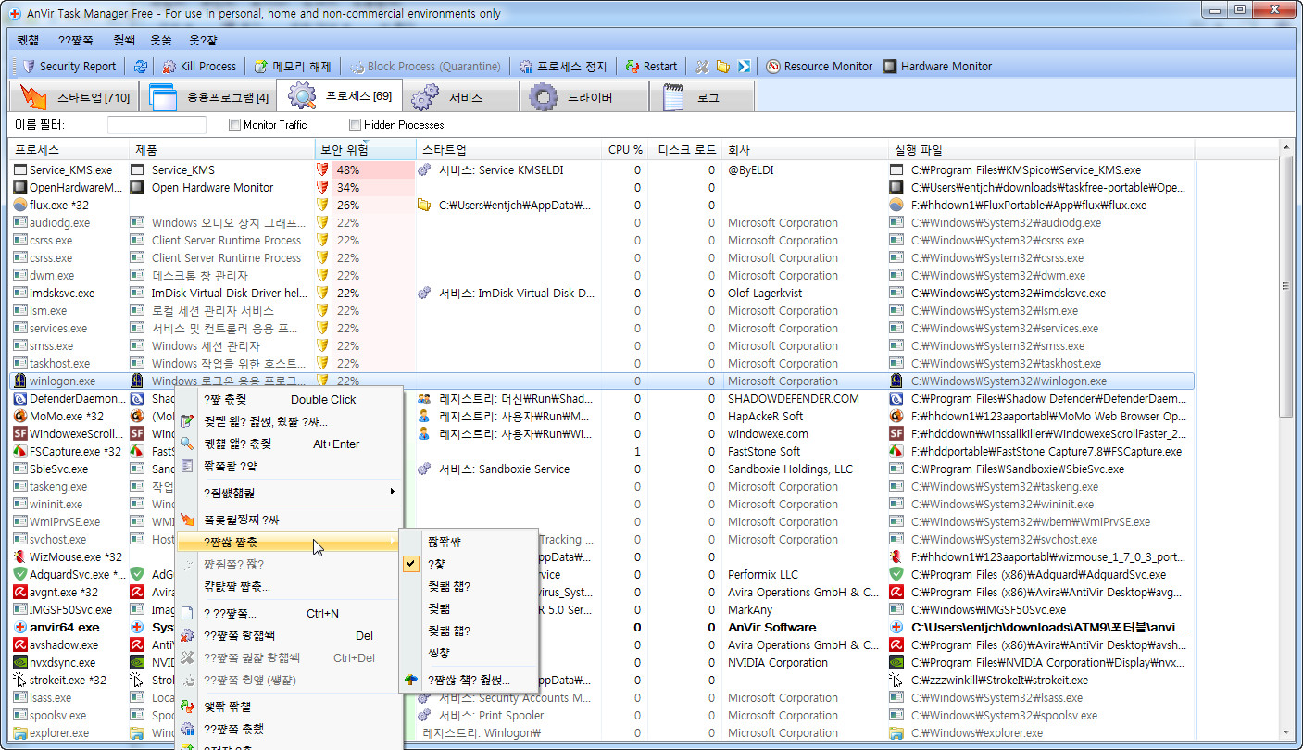Choose the Ctrl+N context menu entry
1303x750 pixels.
tap(289, 614)
